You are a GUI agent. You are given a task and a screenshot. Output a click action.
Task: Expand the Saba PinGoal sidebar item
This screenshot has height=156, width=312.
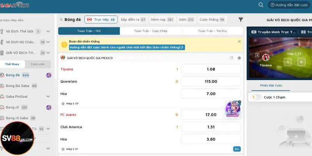click(48, 96)
